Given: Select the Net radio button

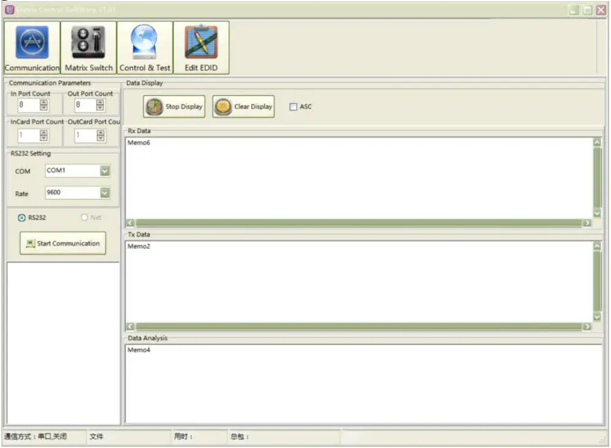Looking at the screenshot, I should [84, 217].
